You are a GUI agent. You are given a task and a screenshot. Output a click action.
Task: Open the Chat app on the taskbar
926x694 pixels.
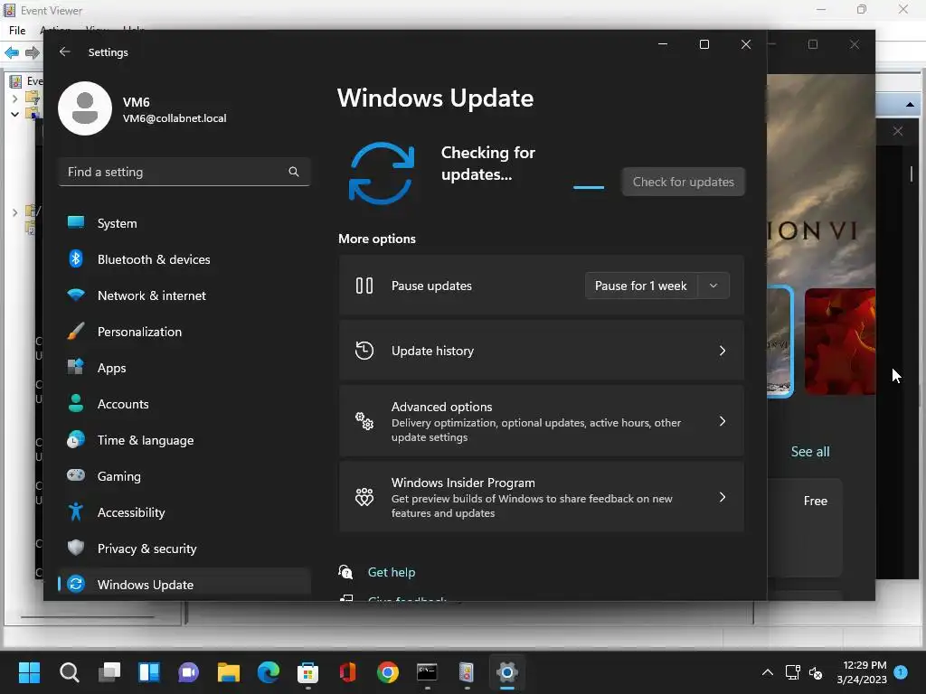(x=189, y=672)
